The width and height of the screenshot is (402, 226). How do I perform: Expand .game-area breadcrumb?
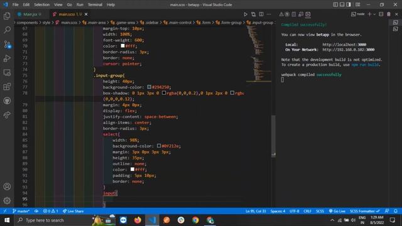pos(123,23)
